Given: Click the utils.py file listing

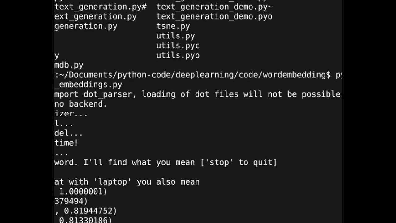Looking at the screenshot, I should click(x=175, y=36).
